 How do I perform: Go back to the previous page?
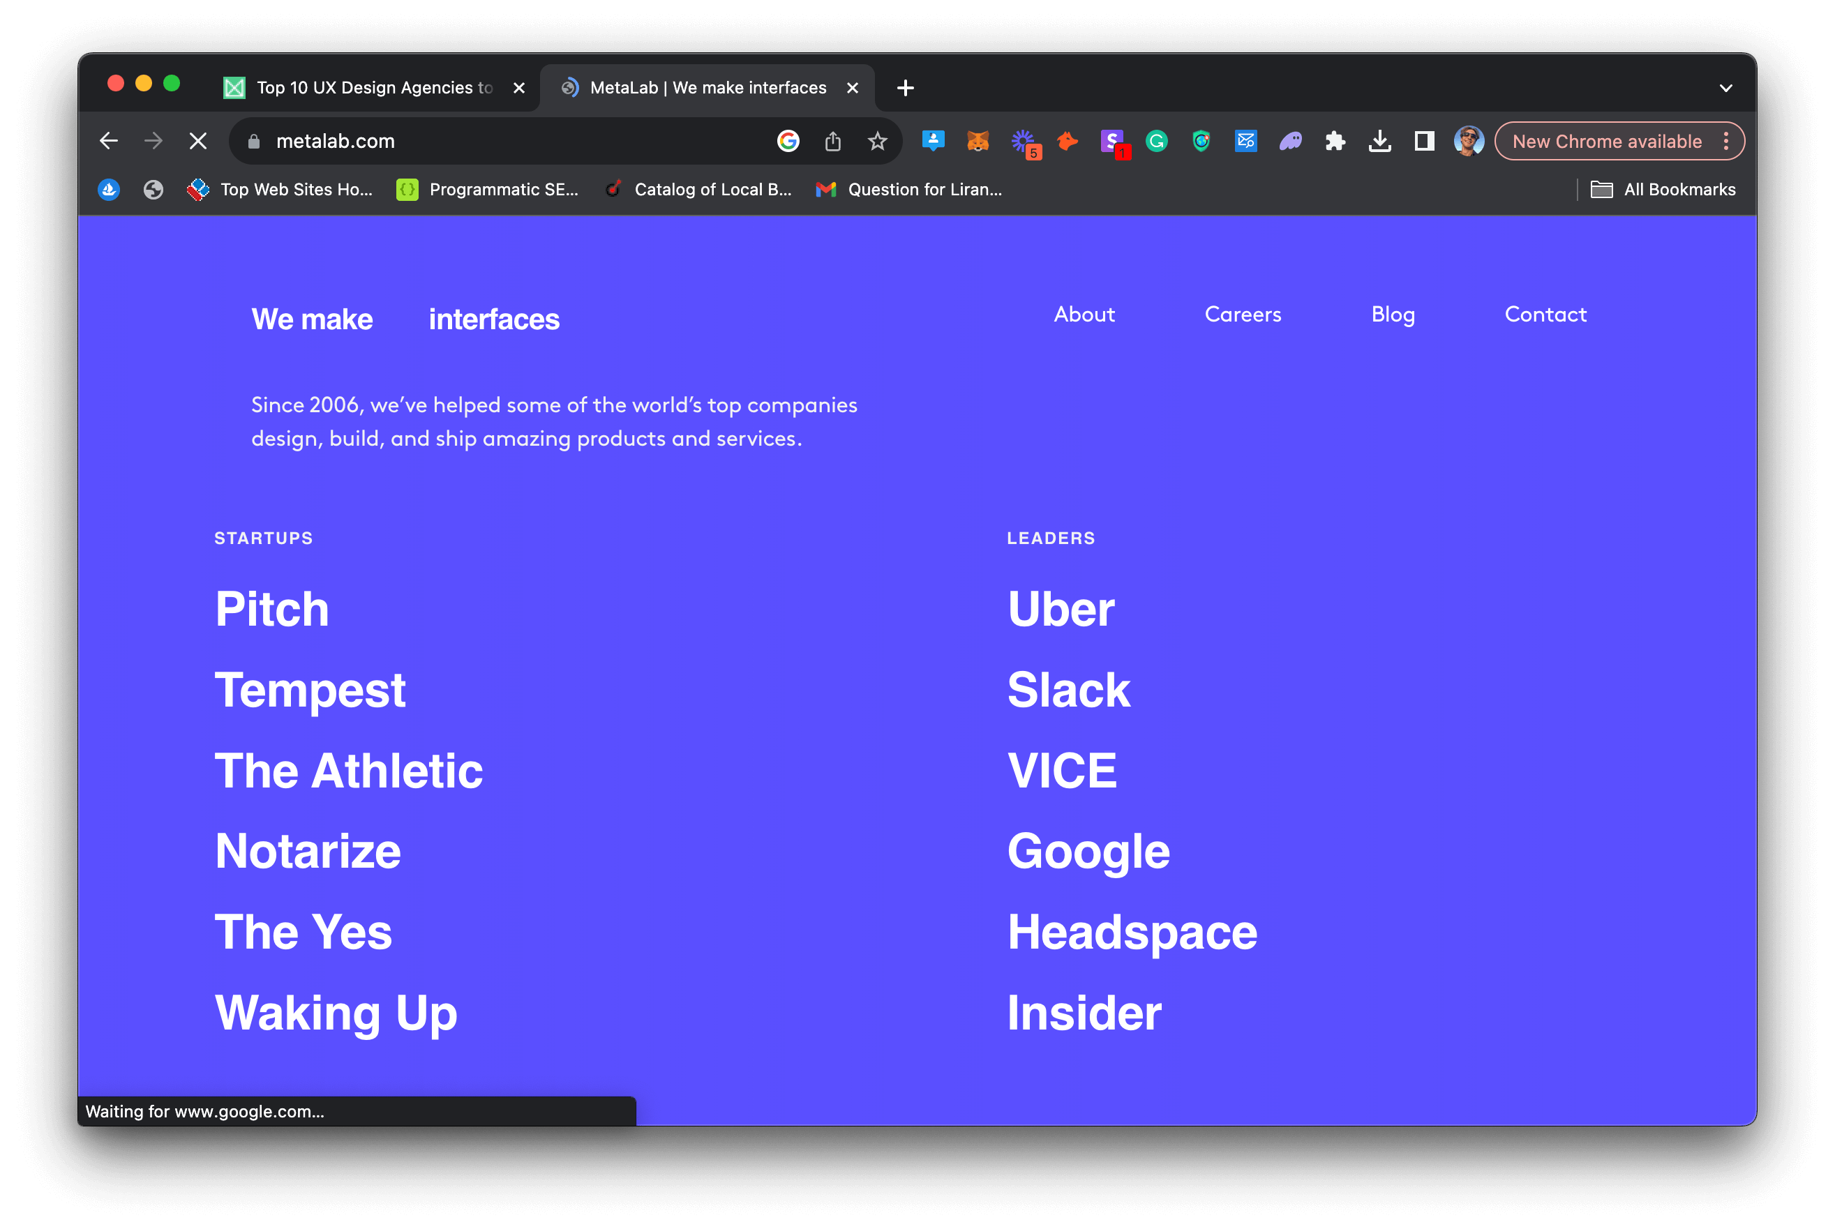click(109, 141)
